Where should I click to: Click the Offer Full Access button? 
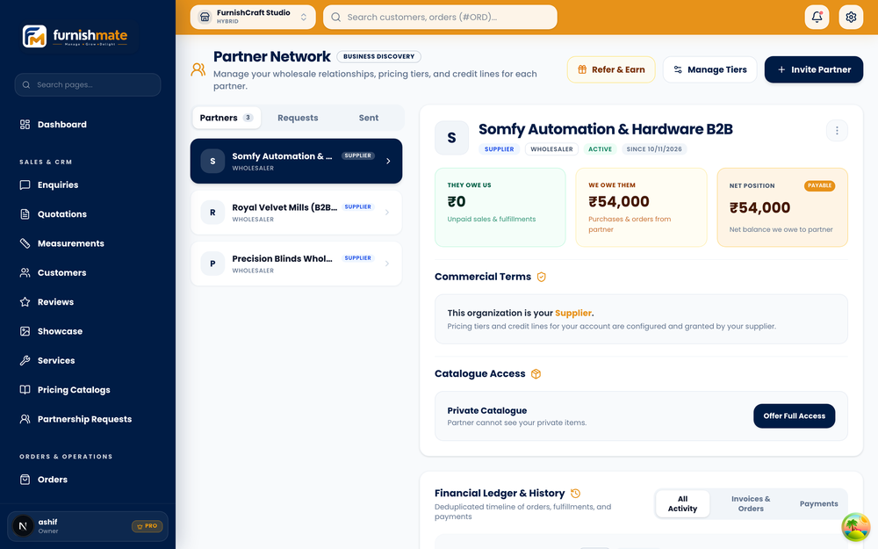pyautogui.click(x=794, y=416)
